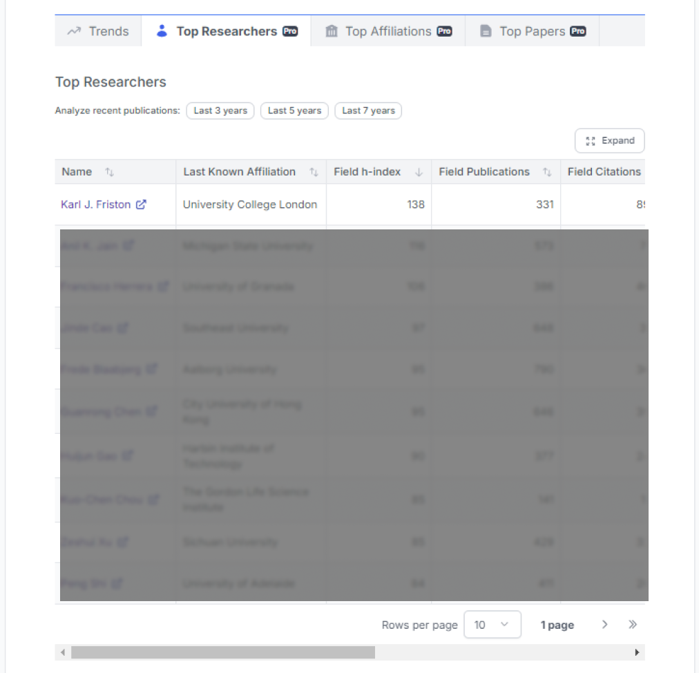Click h-index value 138
This screenshot has width=699, height=673.
[416, 205]
